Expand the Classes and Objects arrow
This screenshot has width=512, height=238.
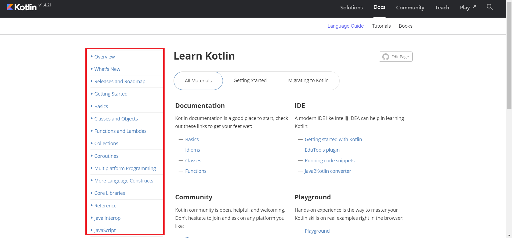(x=92, y=119)
